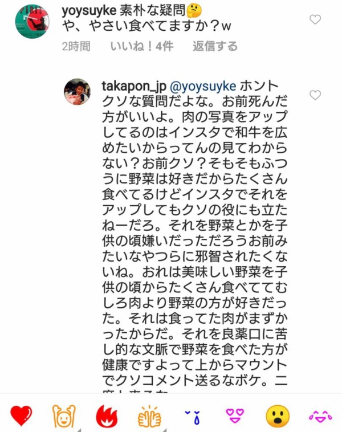Open yoysuyke's profile avatar

32,21
